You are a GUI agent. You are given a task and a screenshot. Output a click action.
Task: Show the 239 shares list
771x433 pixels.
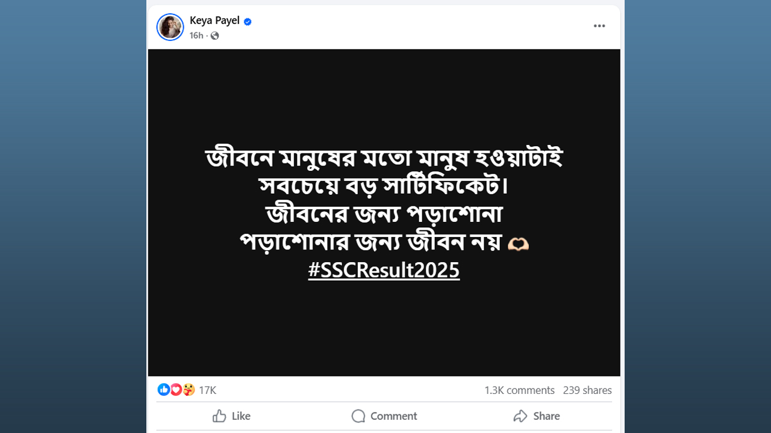(587, 390)
